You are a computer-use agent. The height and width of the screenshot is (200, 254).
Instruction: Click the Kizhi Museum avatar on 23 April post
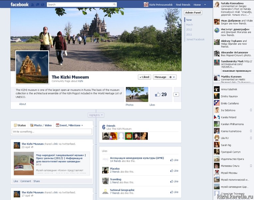coord(17,145)
